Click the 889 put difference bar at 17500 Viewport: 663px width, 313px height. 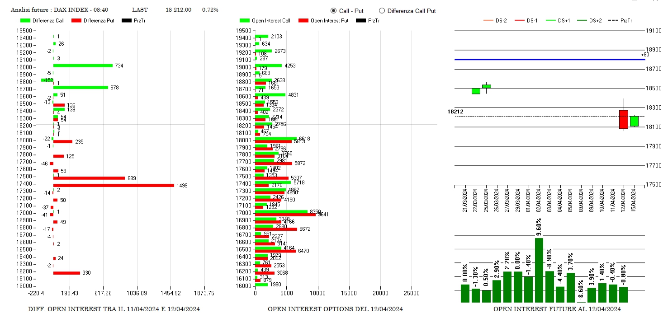tap(89, 178)
